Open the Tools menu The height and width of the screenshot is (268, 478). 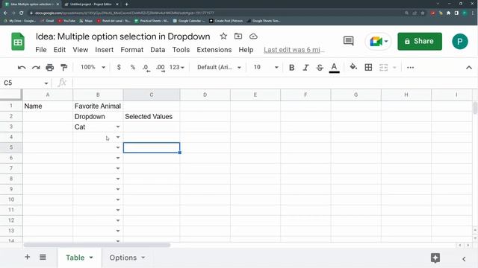pos(181,50)
